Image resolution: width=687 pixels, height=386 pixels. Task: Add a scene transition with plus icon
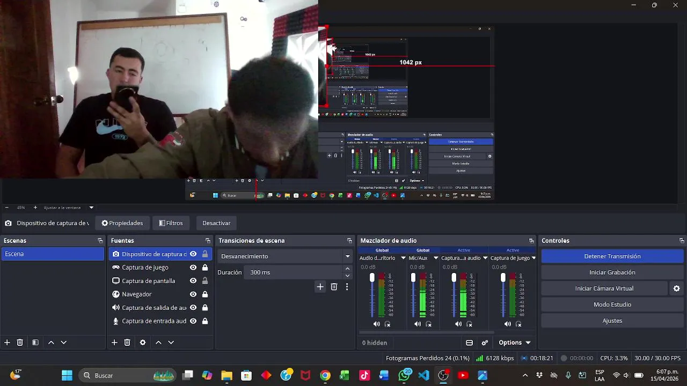tap(320, 287)
